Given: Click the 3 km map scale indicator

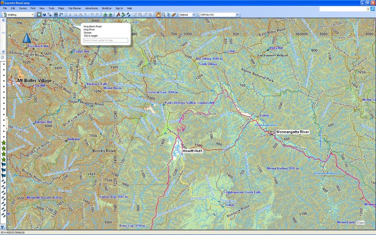Looking at the screenshot, I should tap(360, 223).
